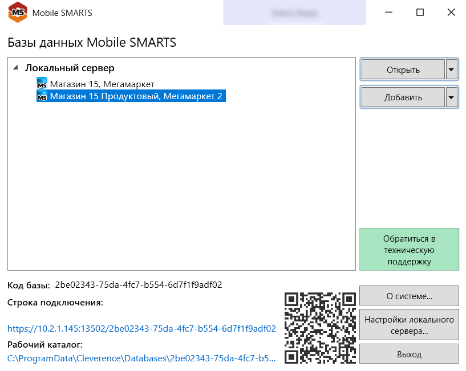
Task: Collapse the Локальный сервер tree node
Action: click(14, 68)
